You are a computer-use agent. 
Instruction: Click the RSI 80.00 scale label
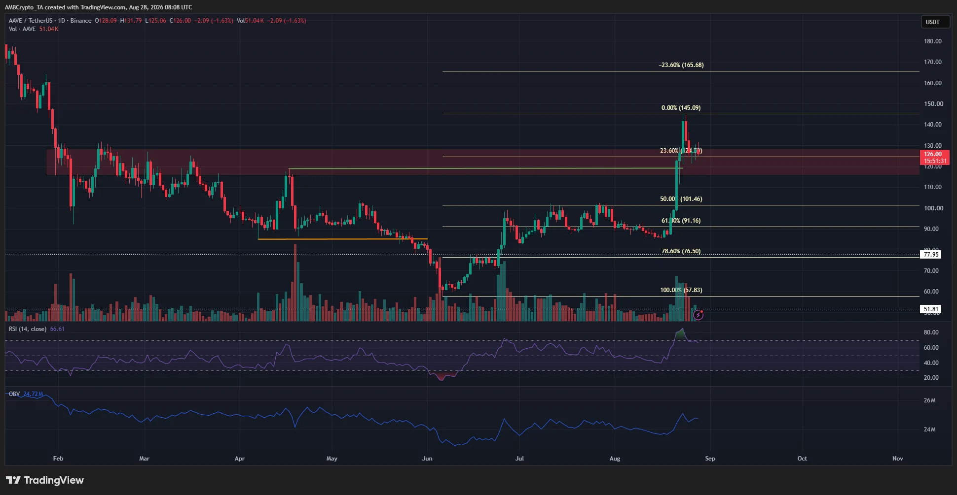coord(931,332)
